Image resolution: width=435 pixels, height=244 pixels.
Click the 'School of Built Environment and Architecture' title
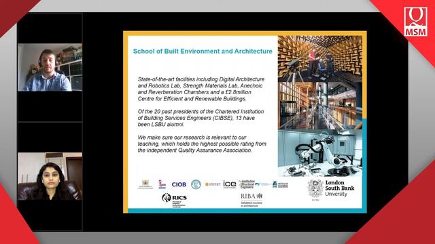click(203, 52)
